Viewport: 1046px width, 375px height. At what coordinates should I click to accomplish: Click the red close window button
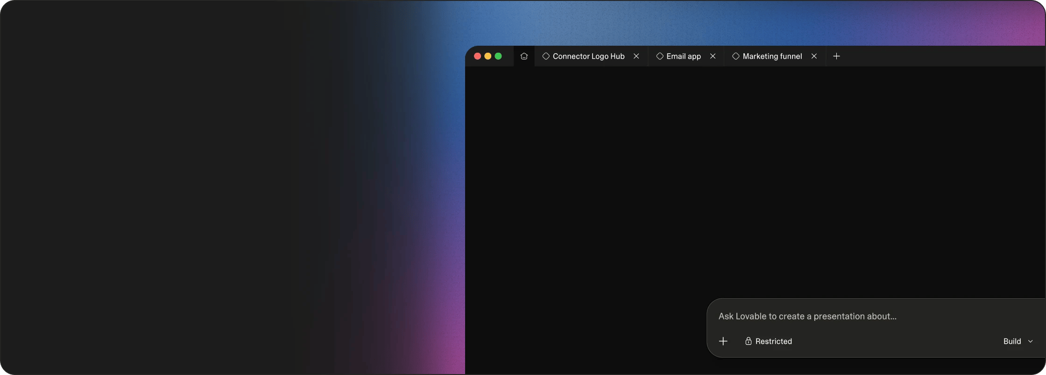point(477,56)
